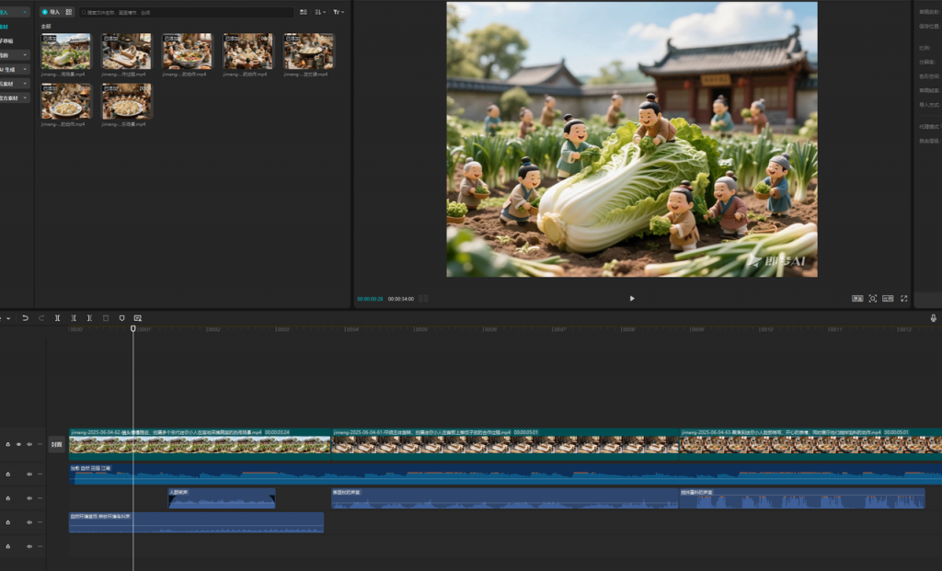942x571 pixels.
Task: Mute the ambient nature sound track
Action: (29, 522)
